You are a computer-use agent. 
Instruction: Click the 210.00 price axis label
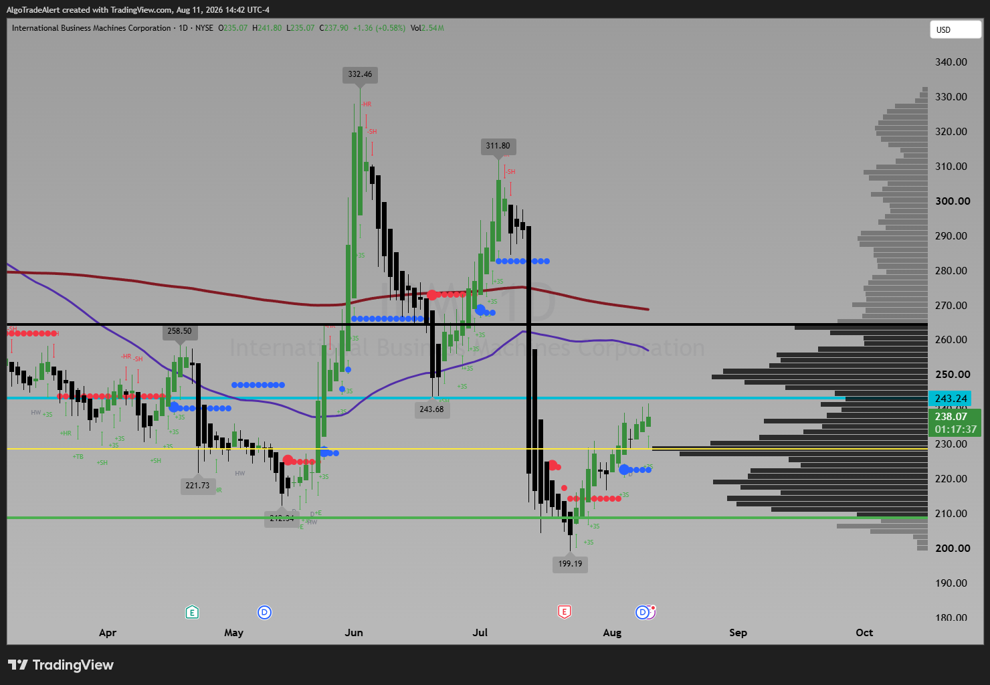951,514
